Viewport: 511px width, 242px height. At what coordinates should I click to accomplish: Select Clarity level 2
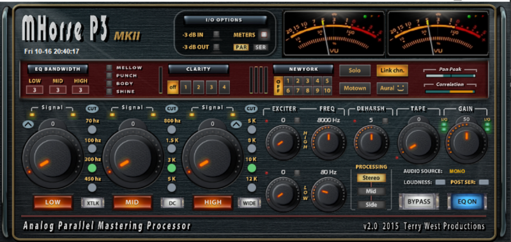tap(199, 87)
